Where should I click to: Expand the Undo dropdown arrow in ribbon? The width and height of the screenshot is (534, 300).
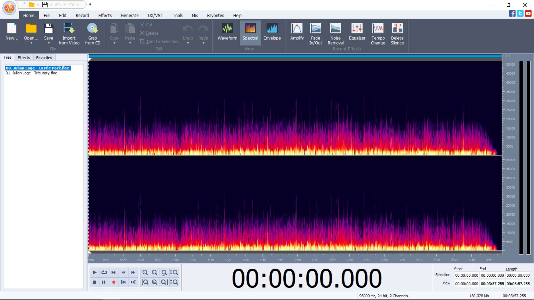coord(188,43)
